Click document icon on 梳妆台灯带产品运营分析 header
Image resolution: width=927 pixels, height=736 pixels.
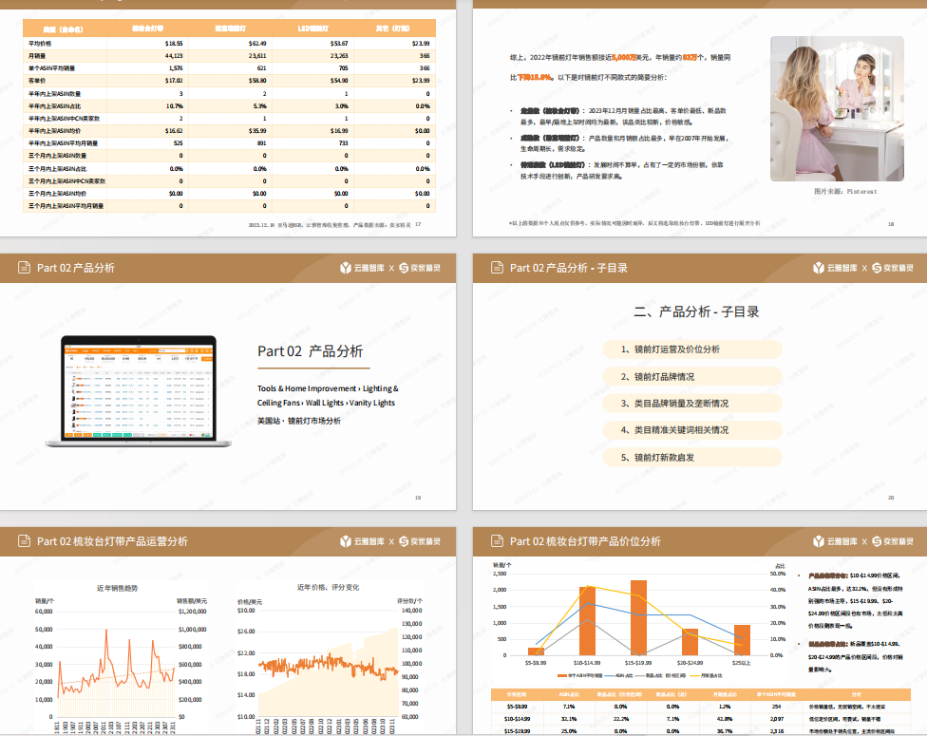coord(24,541)
